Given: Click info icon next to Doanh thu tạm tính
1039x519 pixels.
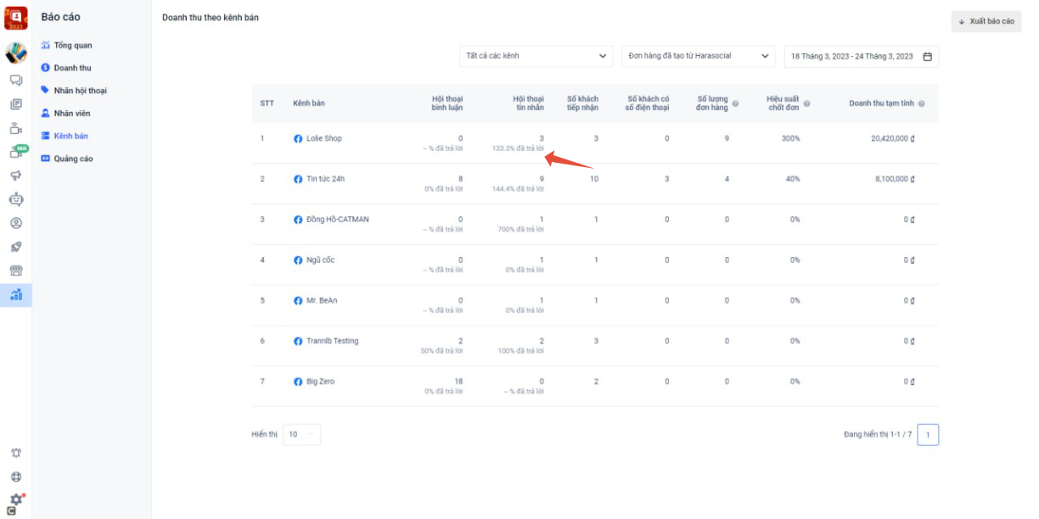Looking at the screenshot, I should [x=921, y=103].
